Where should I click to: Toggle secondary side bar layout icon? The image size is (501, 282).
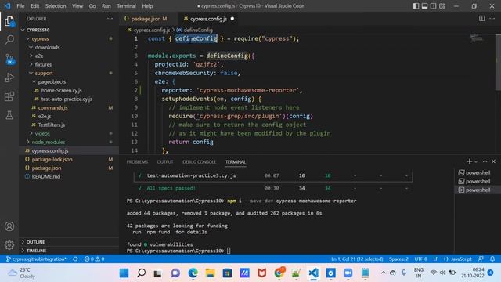tap(433, 6)
